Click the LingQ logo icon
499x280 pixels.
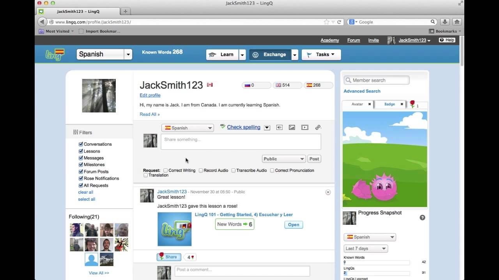pos(55,54)
